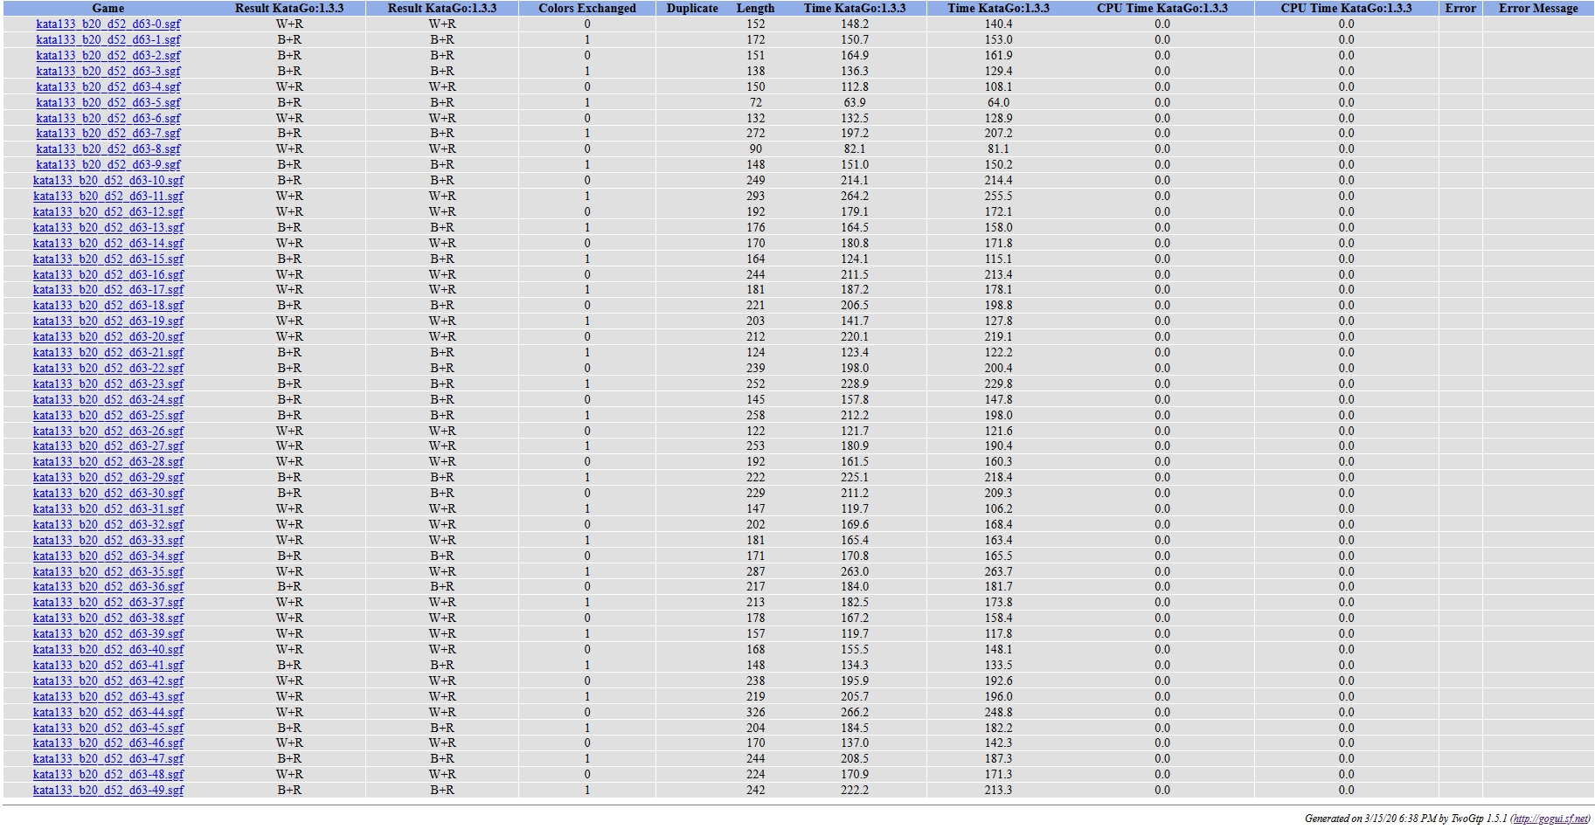Open kata133_b20_d52_d63-35.sgf game link
The width and height of the screenshot is (1595, 829).
pyautogui.click(x=108, y=572)
